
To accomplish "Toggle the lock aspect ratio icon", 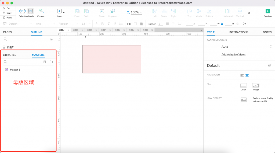I will pyautogui.click(x=222, y=24).
